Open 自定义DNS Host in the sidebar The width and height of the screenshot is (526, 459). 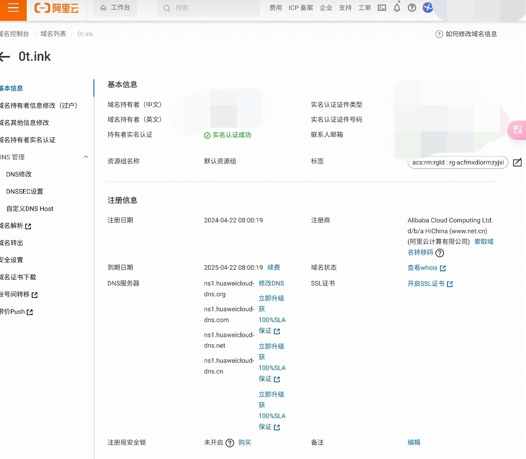(30, 209)
